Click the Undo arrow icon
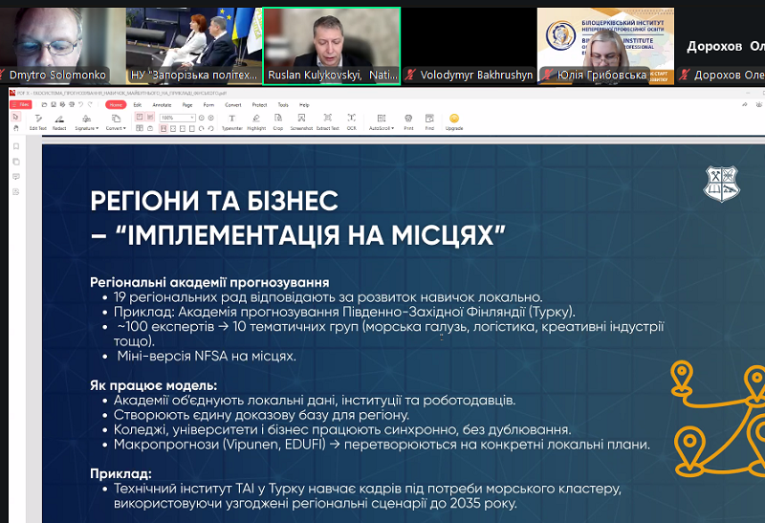This screenshot has height=523, width=765. 80,104
